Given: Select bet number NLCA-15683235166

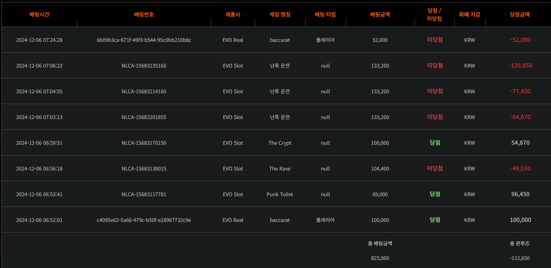Looking at the screenshot, I should coord(144,66).
